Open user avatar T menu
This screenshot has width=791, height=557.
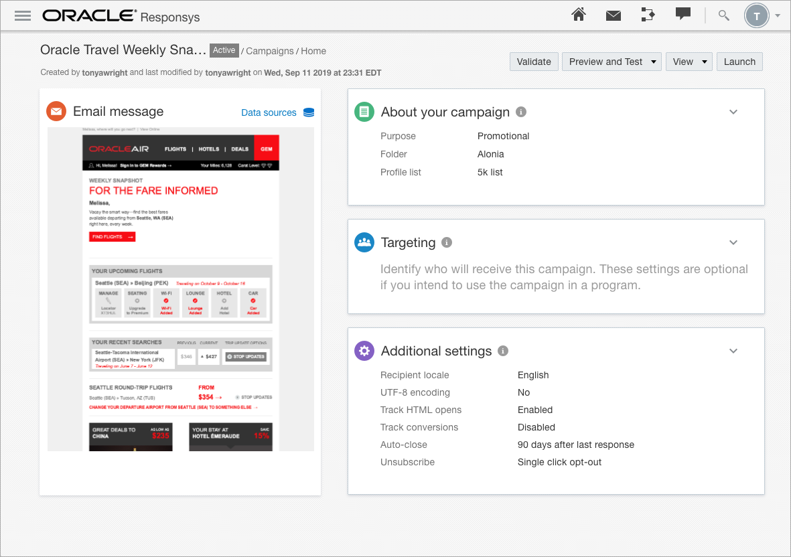[x=756, y=16]
